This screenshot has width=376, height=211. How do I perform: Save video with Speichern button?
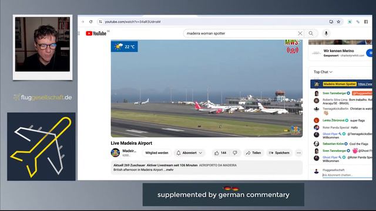(279, 153)
